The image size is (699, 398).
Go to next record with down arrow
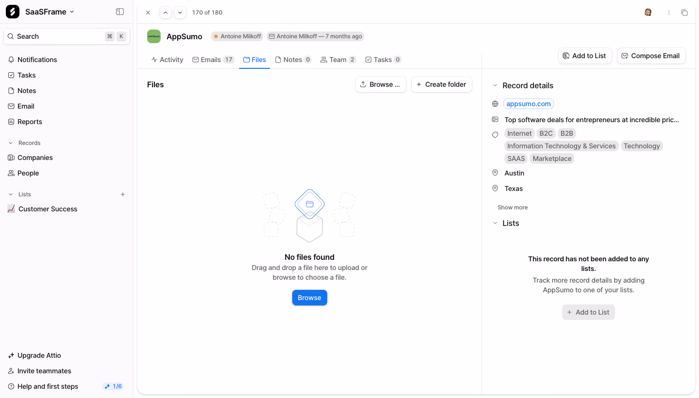point(180,13)
